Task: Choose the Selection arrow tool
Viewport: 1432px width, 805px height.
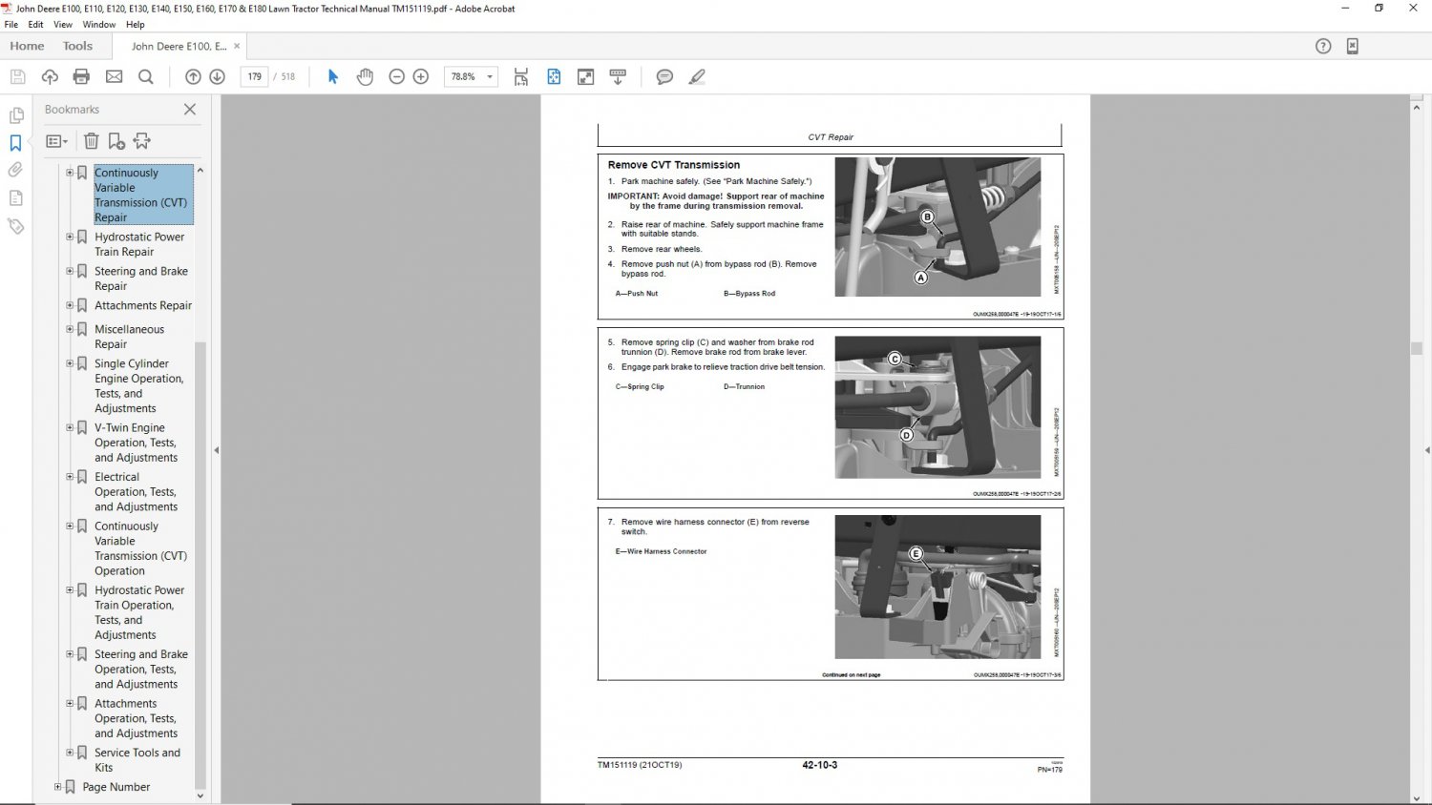Action: [333, 77]
